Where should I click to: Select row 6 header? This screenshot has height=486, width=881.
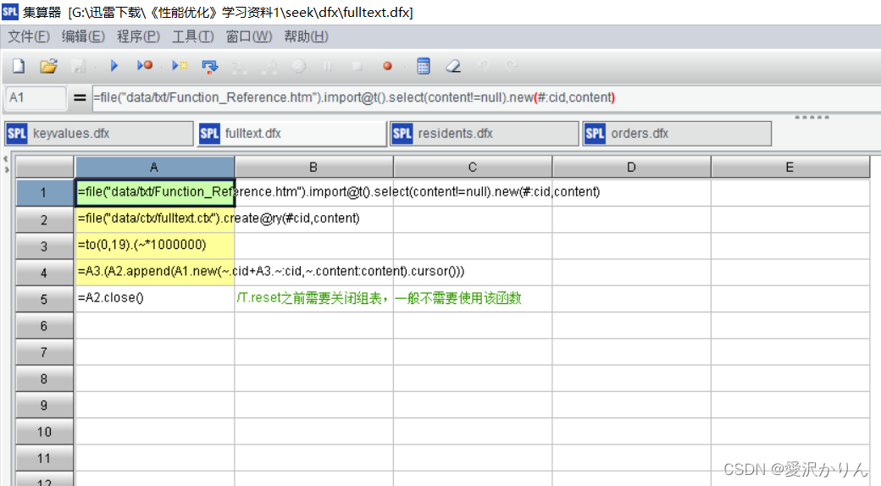click(x=44, y=325)
